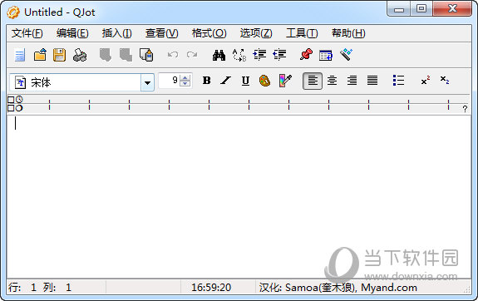Open the 帮助(H) menu
The image size is (478, 301).
click(348, 33)
